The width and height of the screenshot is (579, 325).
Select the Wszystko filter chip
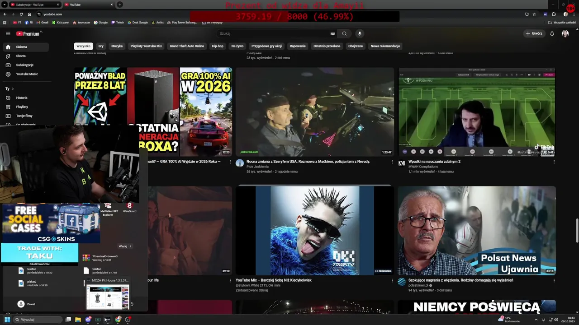click(83, 46)
